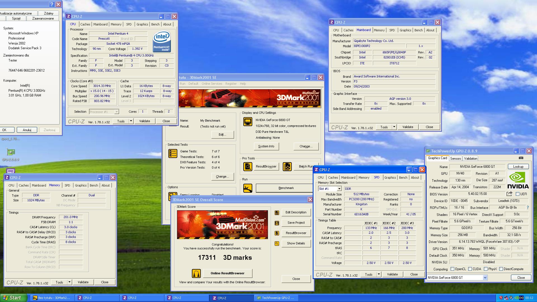The width and height of the screenshot is (537, 302).
Task: Click the magnifier icon beside Show Details
Action: coord(277,244)
